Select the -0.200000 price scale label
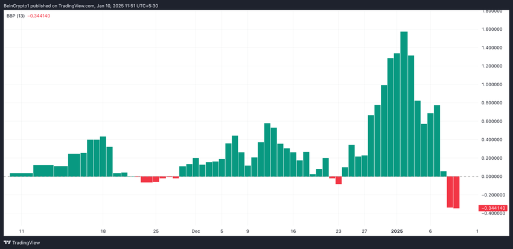Screen dimensions: 513x249 coord(492,195)
